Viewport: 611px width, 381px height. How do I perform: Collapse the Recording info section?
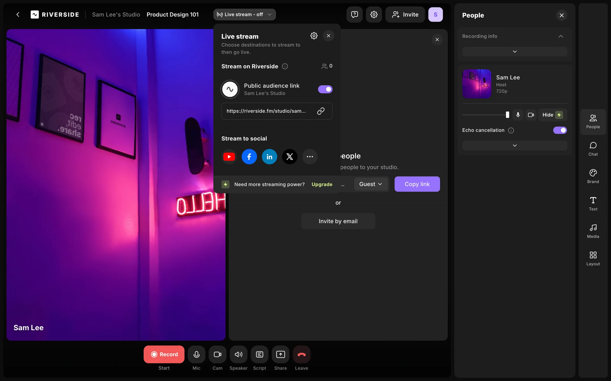pyautogui.click(x=561, y=36)
